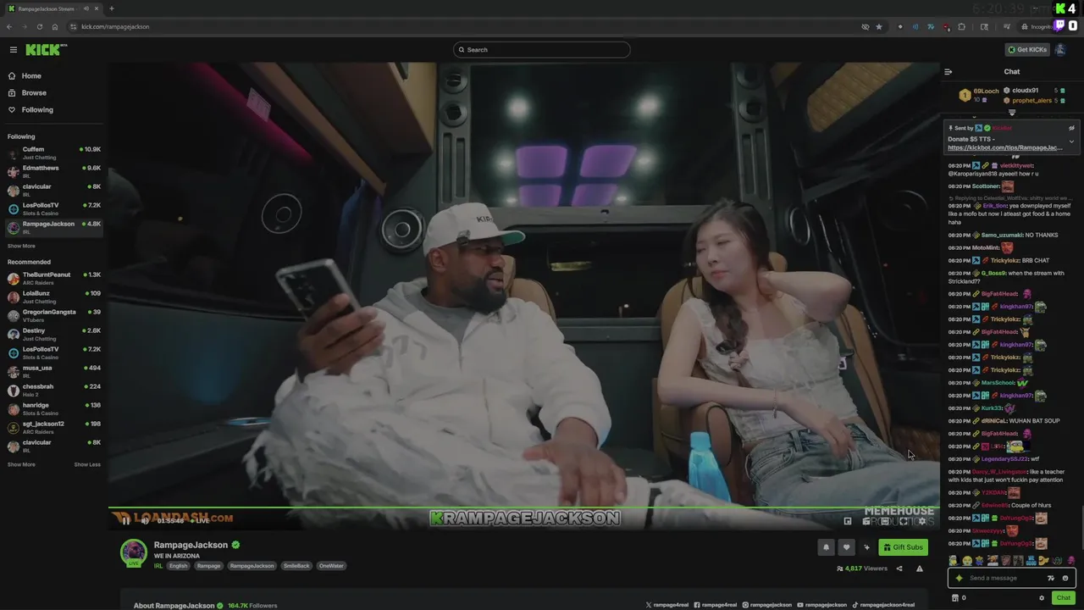The width and height of the screenshot is (1084, 610).
Task: Open kickbot tips link in pinned message
Action: coord(1004,148)
